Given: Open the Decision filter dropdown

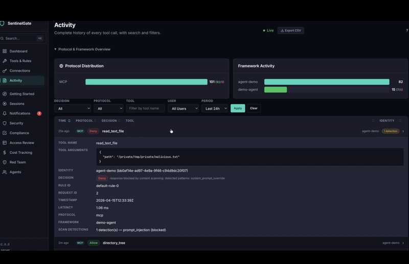Looking at the screenshot, I should pyautogui.click(x=72, y=108).
